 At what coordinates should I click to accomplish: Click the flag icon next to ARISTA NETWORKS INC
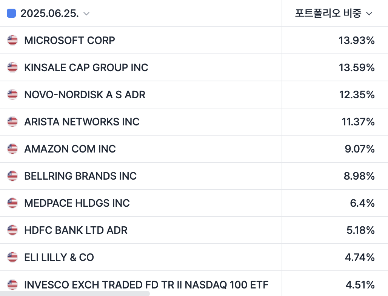point(12,122)
